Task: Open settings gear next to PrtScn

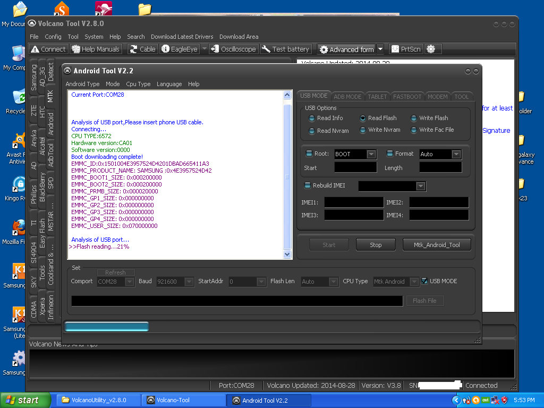Action: click(x=431, y=49)
